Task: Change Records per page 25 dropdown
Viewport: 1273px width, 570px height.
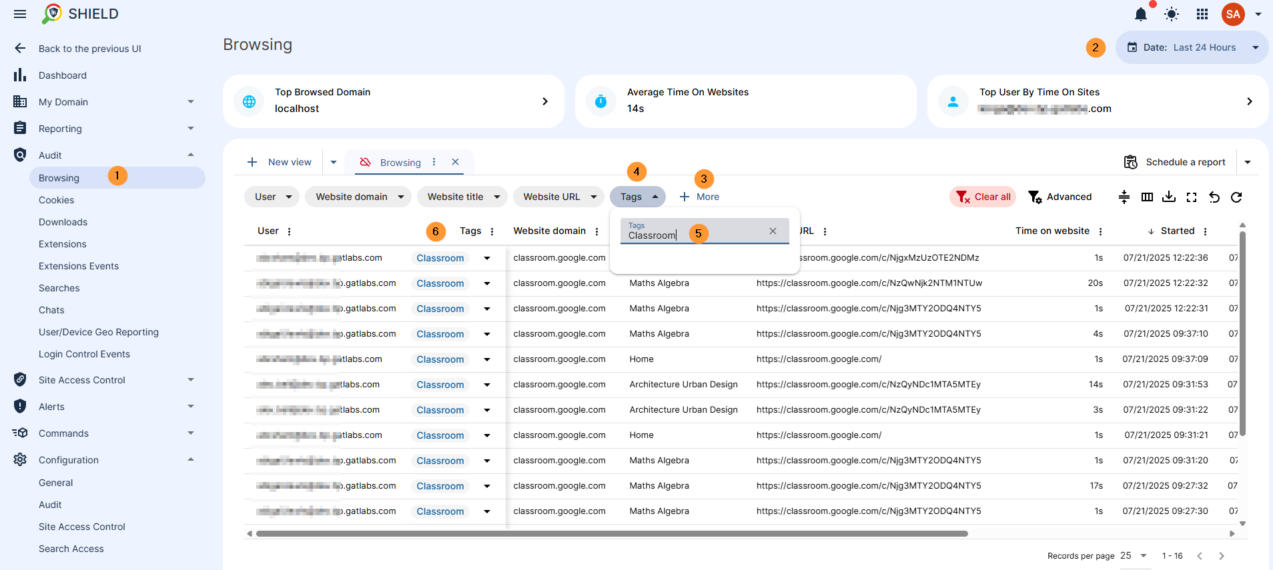Action: tap(1134, 555)
